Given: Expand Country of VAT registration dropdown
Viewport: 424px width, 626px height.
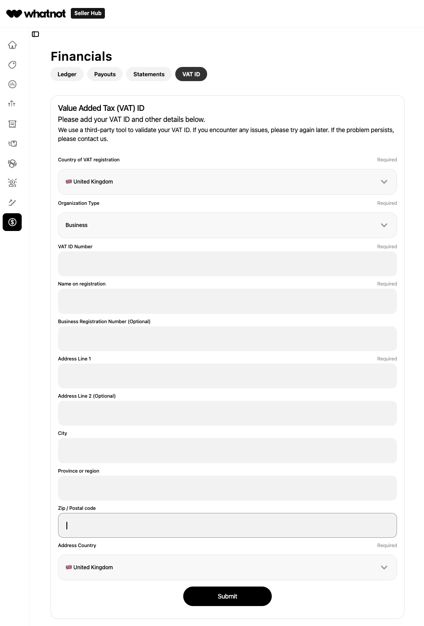Looking at the screenshot, I should pyautogui.click(x=227, y=182).
